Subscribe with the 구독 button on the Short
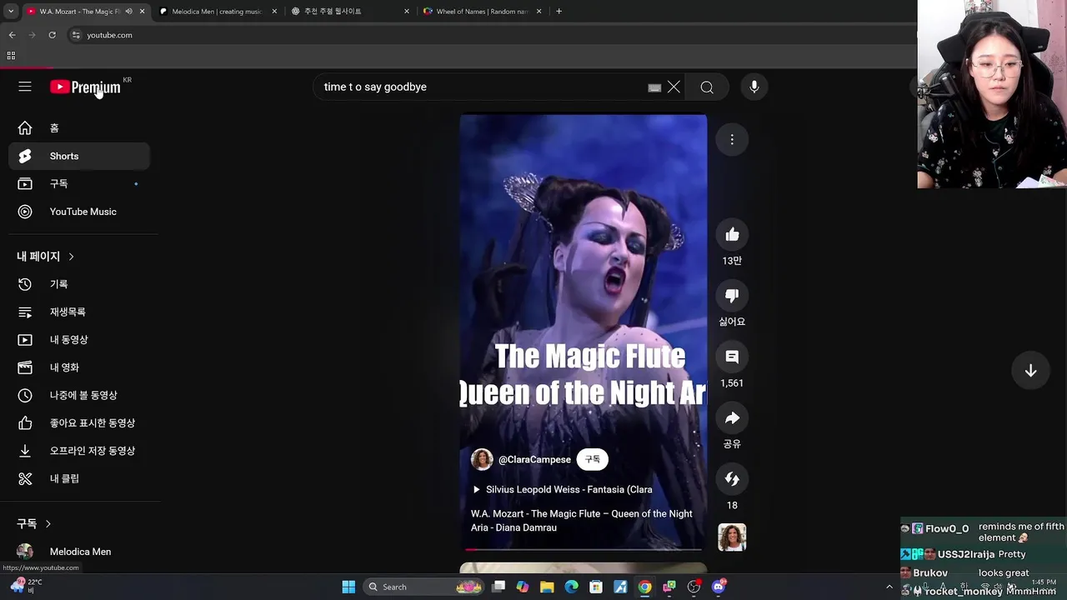Screen dimensions: 1067x600 click(x=593, y=459)
